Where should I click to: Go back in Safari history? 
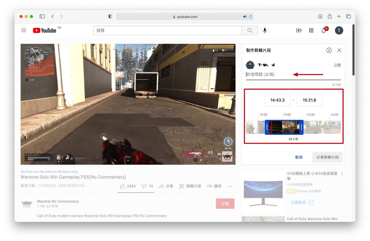point(52,16)
